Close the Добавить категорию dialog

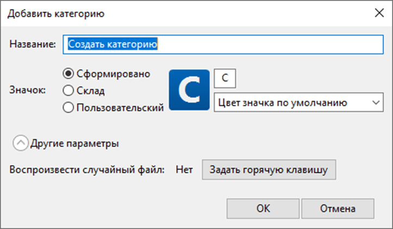[379, 13]
